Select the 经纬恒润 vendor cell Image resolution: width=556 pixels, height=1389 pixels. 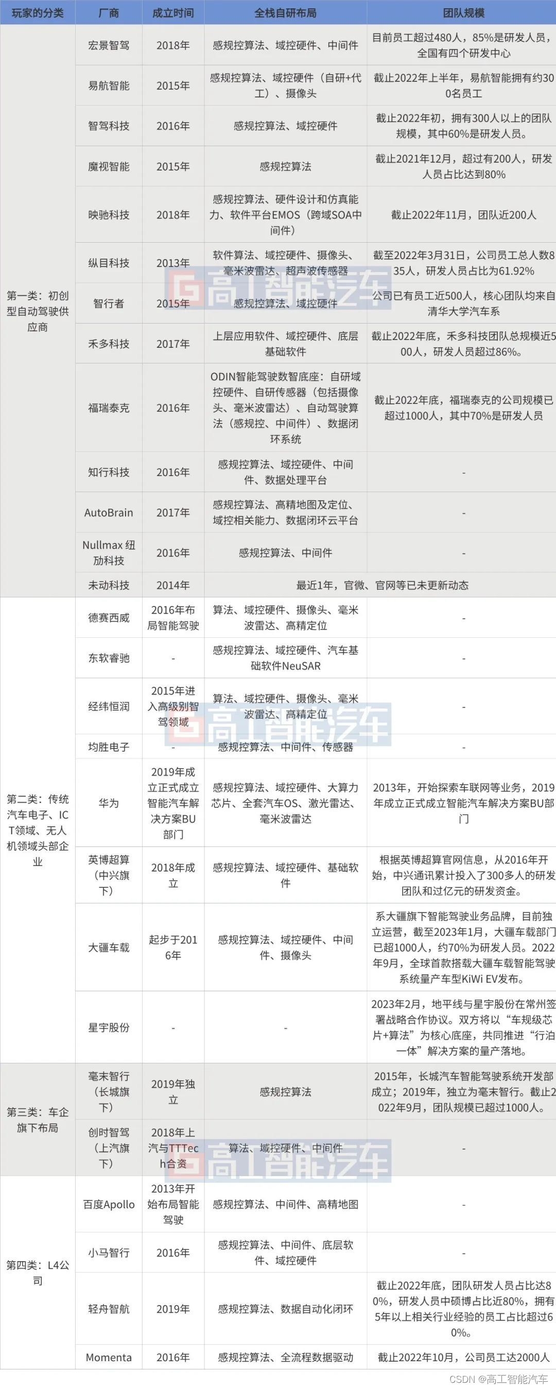pos(109,706)
